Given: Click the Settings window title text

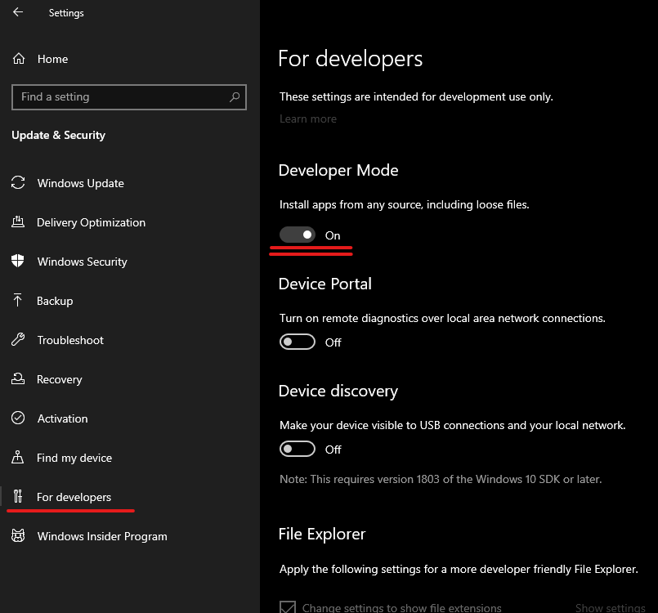Looking at the screenshot, I should click(66, 13).
